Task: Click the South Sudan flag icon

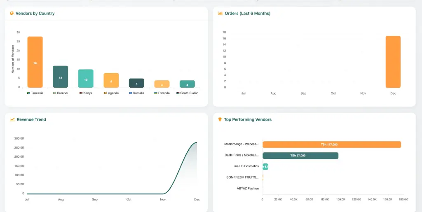Action: [178, 93]
